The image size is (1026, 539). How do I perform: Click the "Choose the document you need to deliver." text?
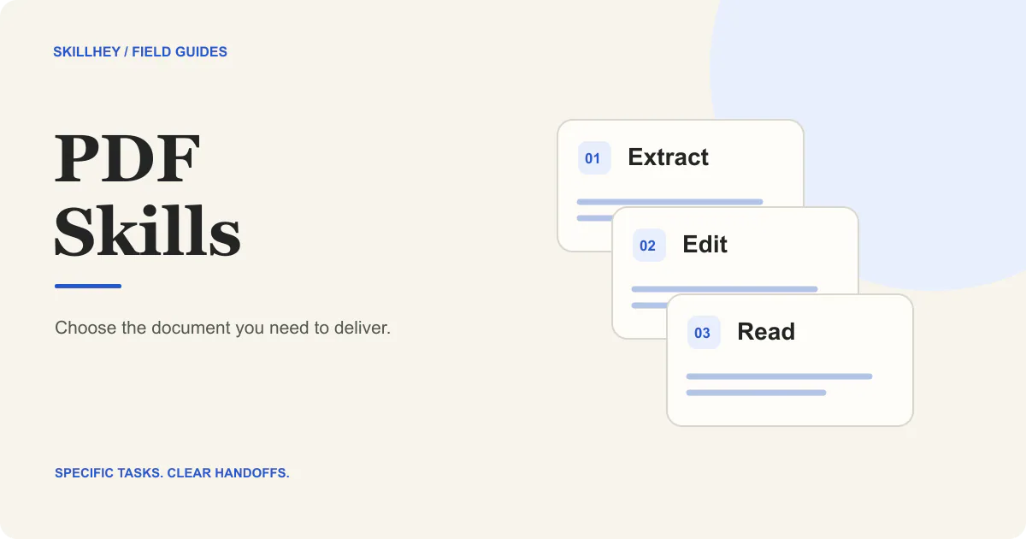(222, 329)
